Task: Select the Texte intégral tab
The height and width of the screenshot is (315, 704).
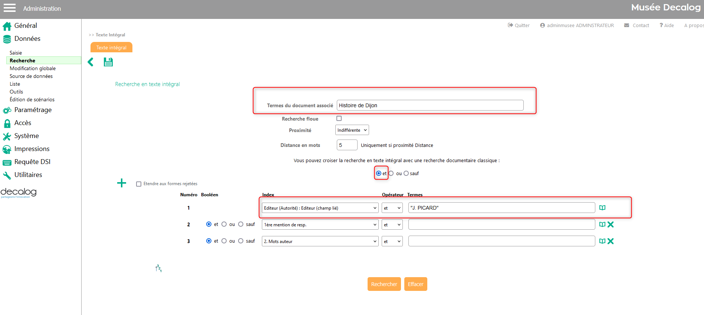Action: 111,47
